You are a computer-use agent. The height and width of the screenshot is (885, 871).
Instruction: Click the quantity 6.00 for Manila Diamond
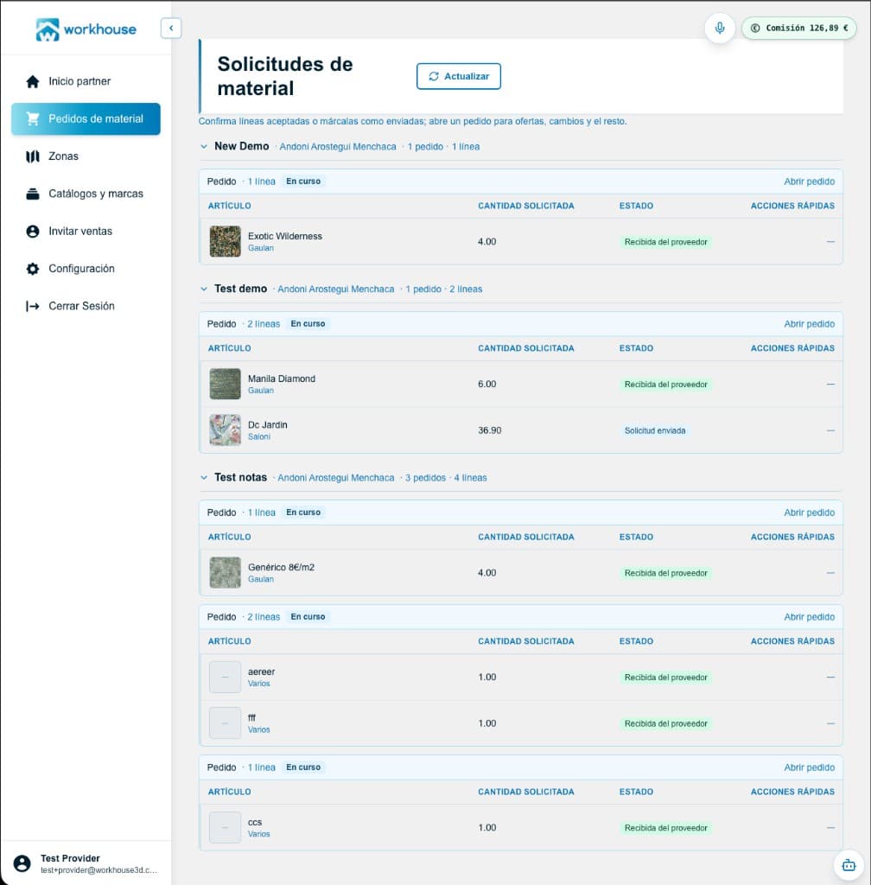click(x=486, y=384)
